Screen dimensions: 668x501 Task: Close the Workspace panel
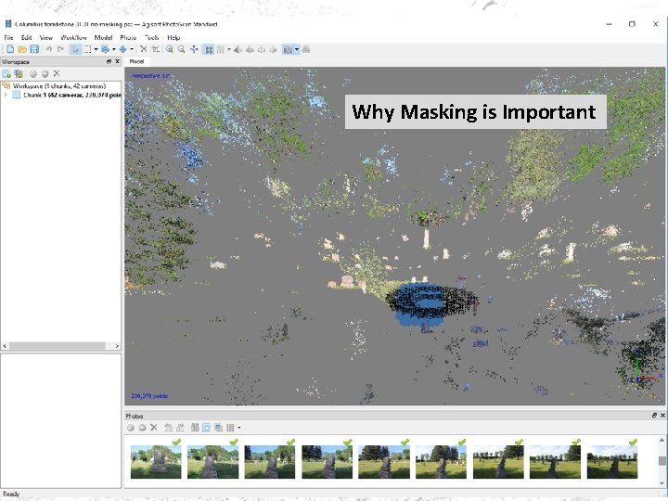pyautogui.click(x=117, y=62)
